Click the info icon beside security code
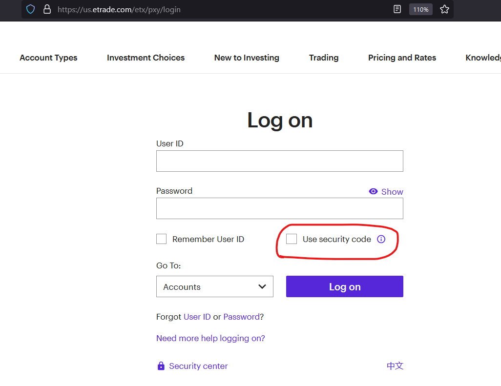This screenshot has height=386, width=501. tap(381, 239)
